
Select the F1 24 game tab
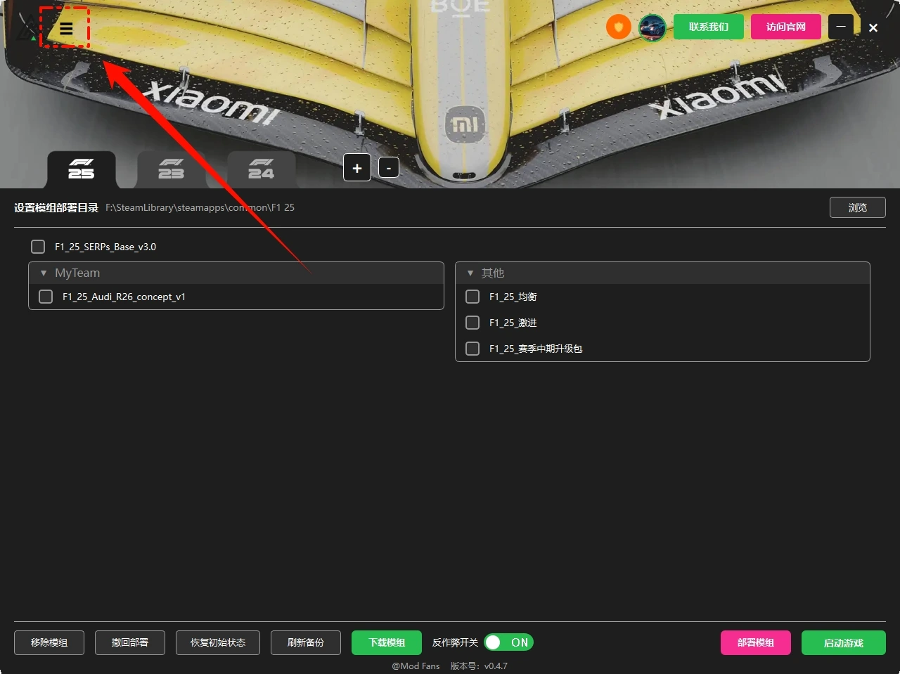point(261,169)
